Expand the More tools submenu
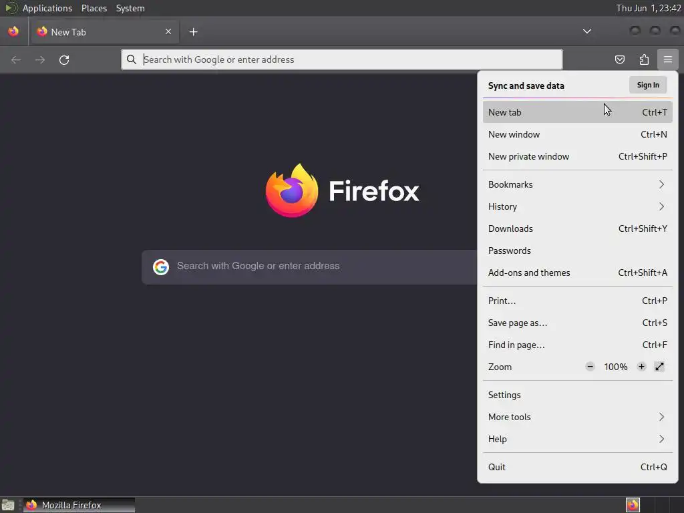 (578, 417)
